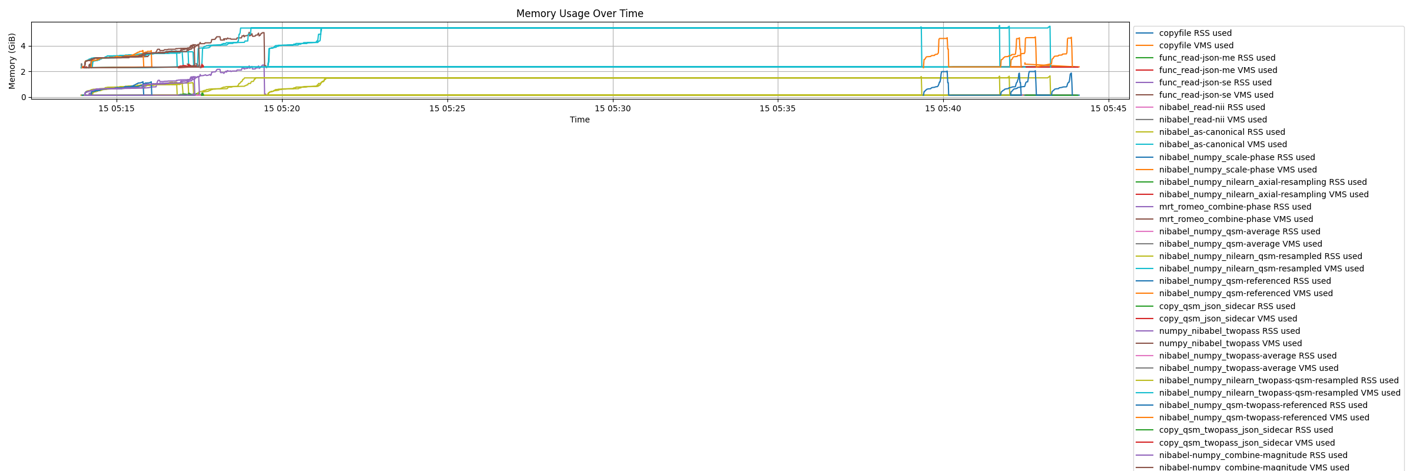The width and height of the screenshot is (1413, 471).
Task: Click legend entry nibabel_numpy_qsm-referenced RSS used
Action: click(x=1233, y=281)
